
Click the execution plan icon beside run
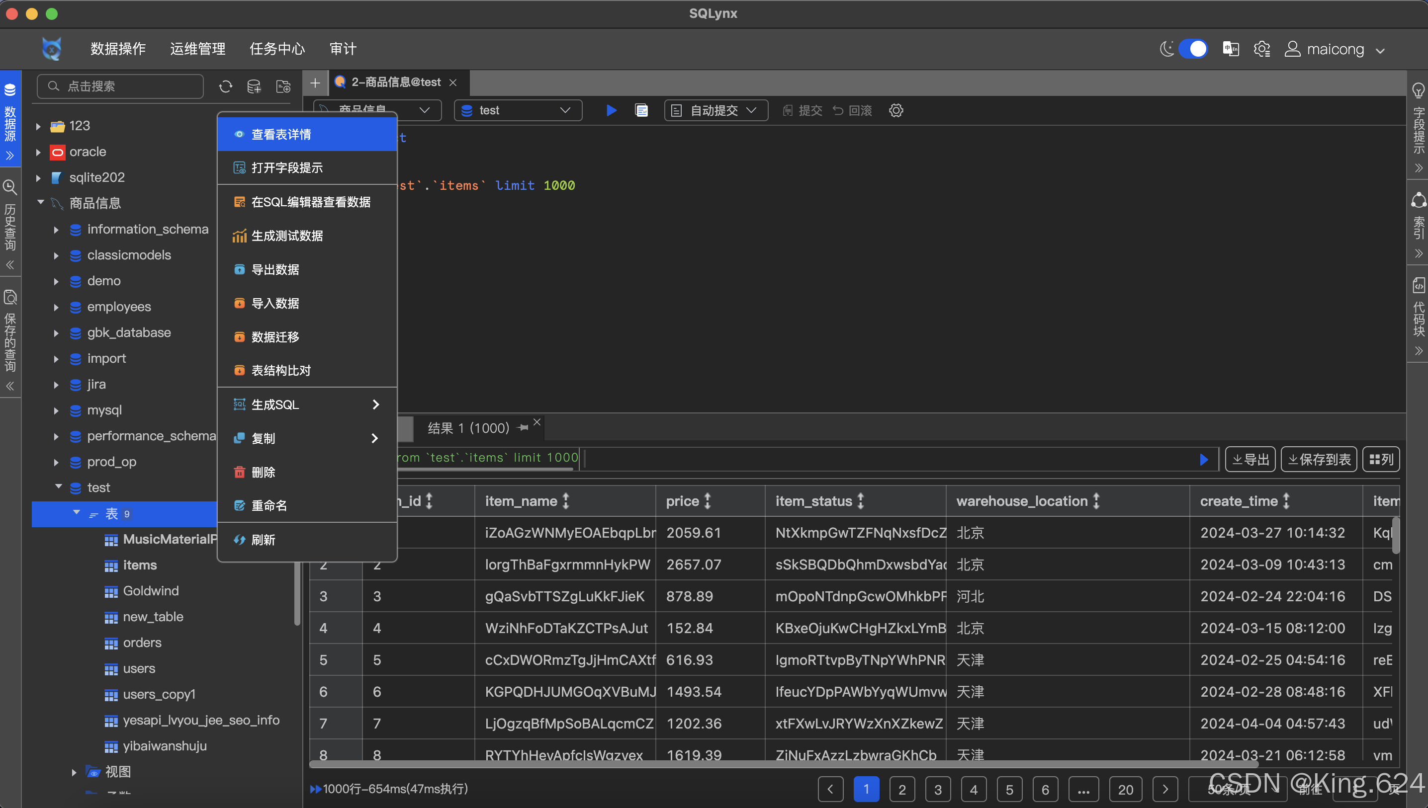(641, 110)
